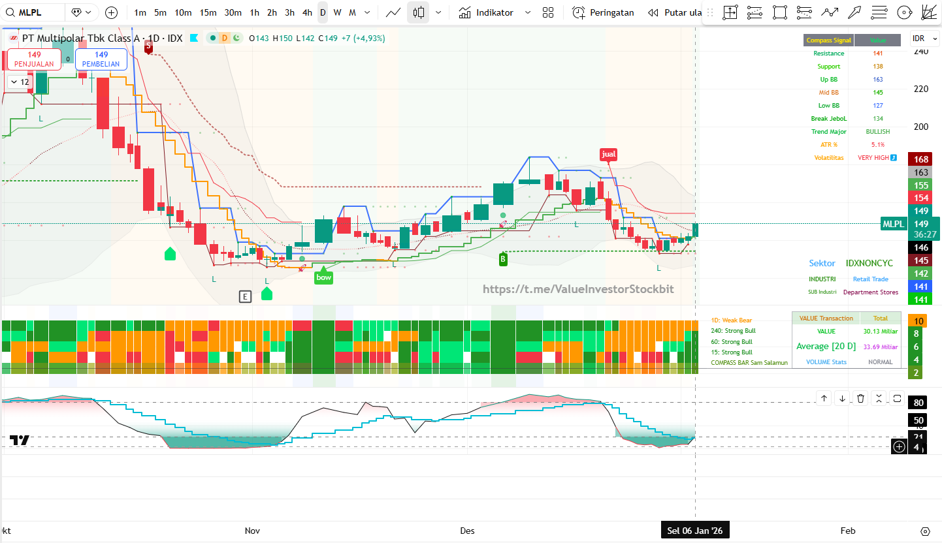The image size is (942, 543).
Task: Click the 149 PENJUALAN sell button
Action: point(35,59)
